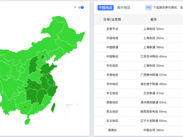Click 江苏苏州移动 40ms result
This screenshot has height=137, width=183.
(153, 56)
